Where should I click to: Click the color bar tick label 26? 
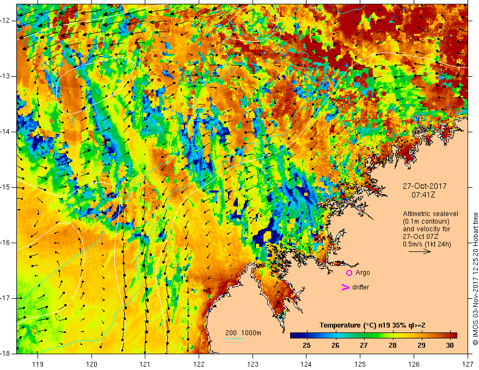coord(335,346)
